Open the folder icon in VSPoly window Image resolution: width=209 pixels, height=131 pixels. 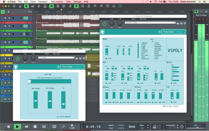(178, 23)
